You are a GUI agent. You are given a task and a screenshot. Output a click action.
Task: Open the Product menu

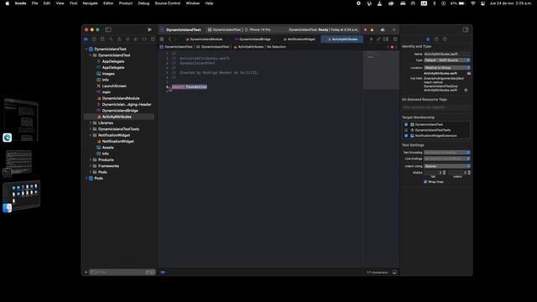[126, 3]
